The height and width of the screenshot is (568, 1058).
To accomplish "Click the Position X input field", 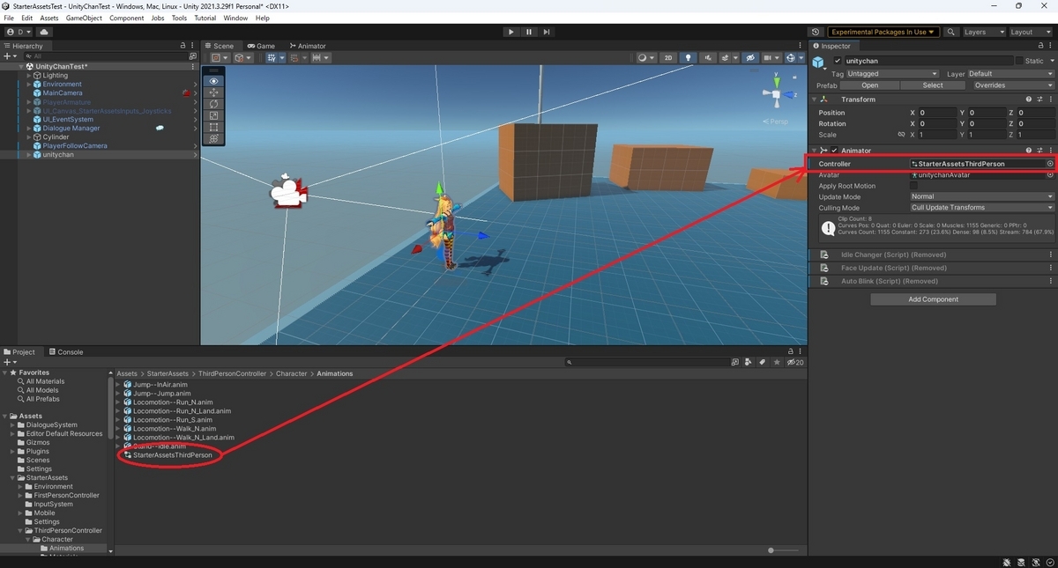I will click(x=939, y=113).
